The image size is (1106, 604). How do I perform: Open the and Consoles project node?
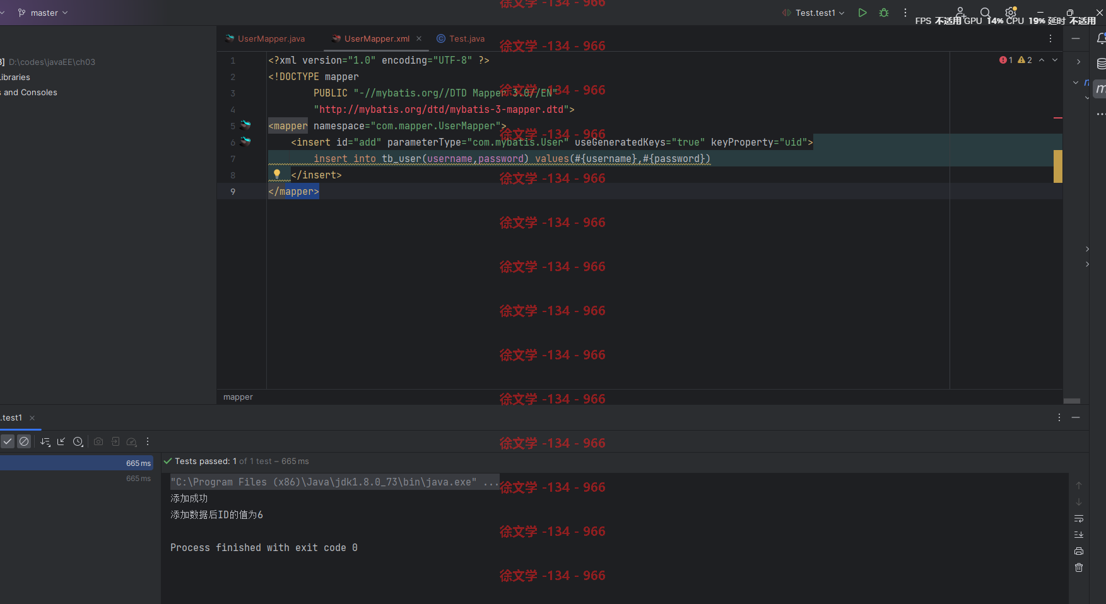click(x=28, y=92)
